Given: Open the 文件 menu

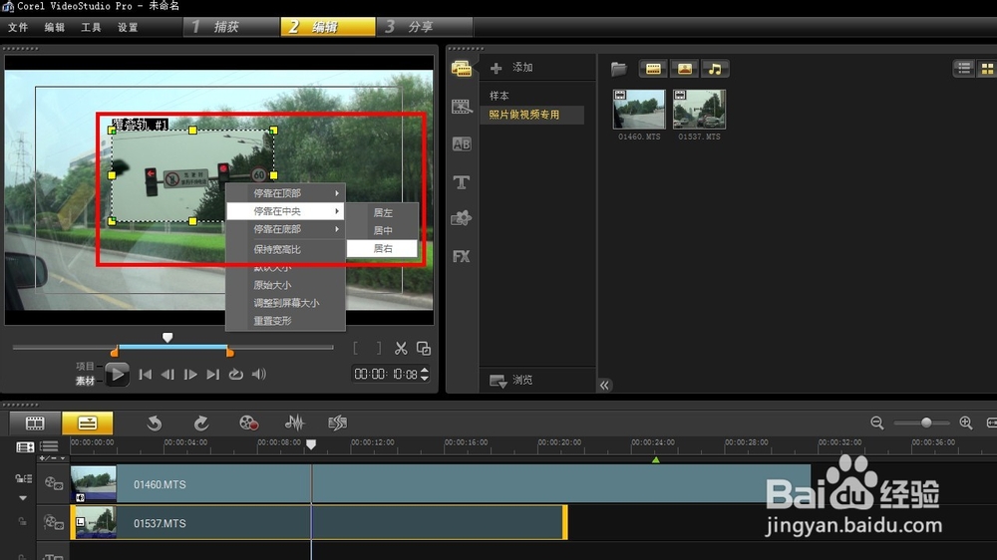Looking at the screenshot, I should coord(18,27).
